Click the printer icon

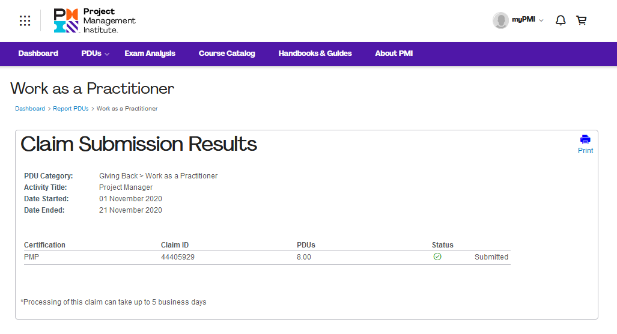pyautogui.click(x=585, y=139)
